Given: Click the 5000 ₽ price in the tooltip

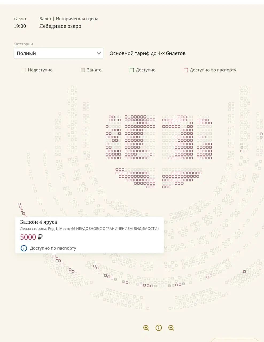Looking at the screenshot, I should (x=31, y=237).
